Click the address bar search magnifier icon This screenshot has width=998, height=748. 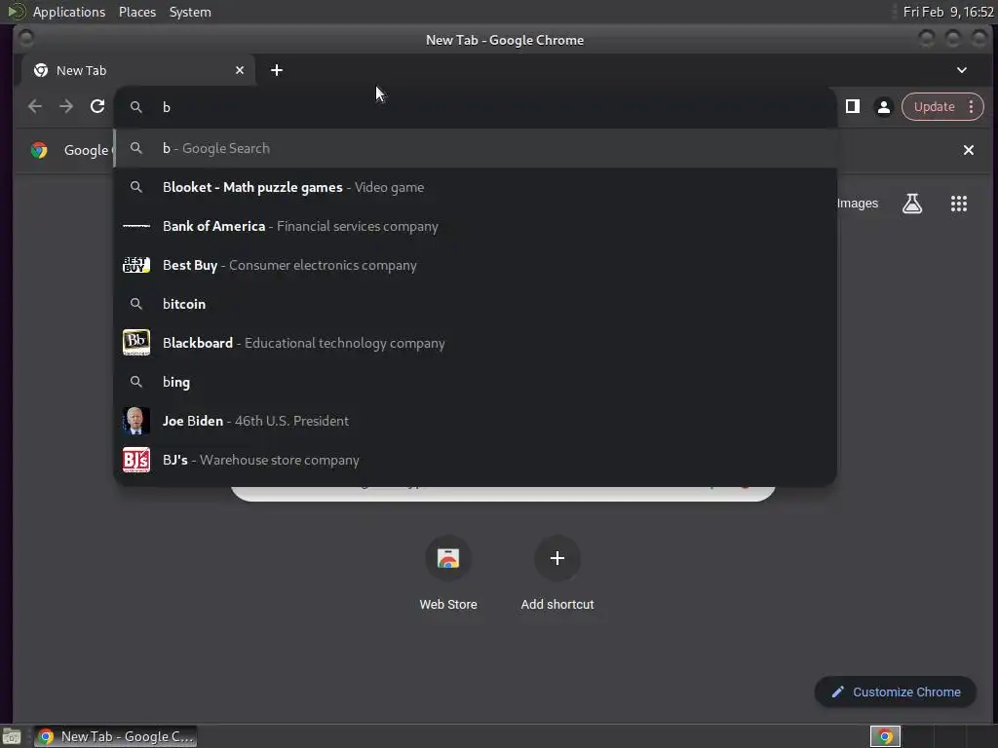coord(136,107)
